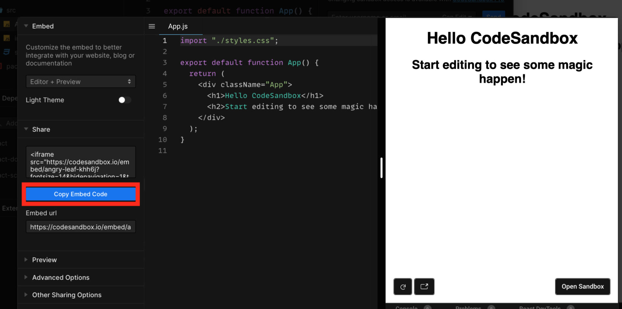Expand the Advanced Options section
The image size is (622, 309).
coord(61,277)
